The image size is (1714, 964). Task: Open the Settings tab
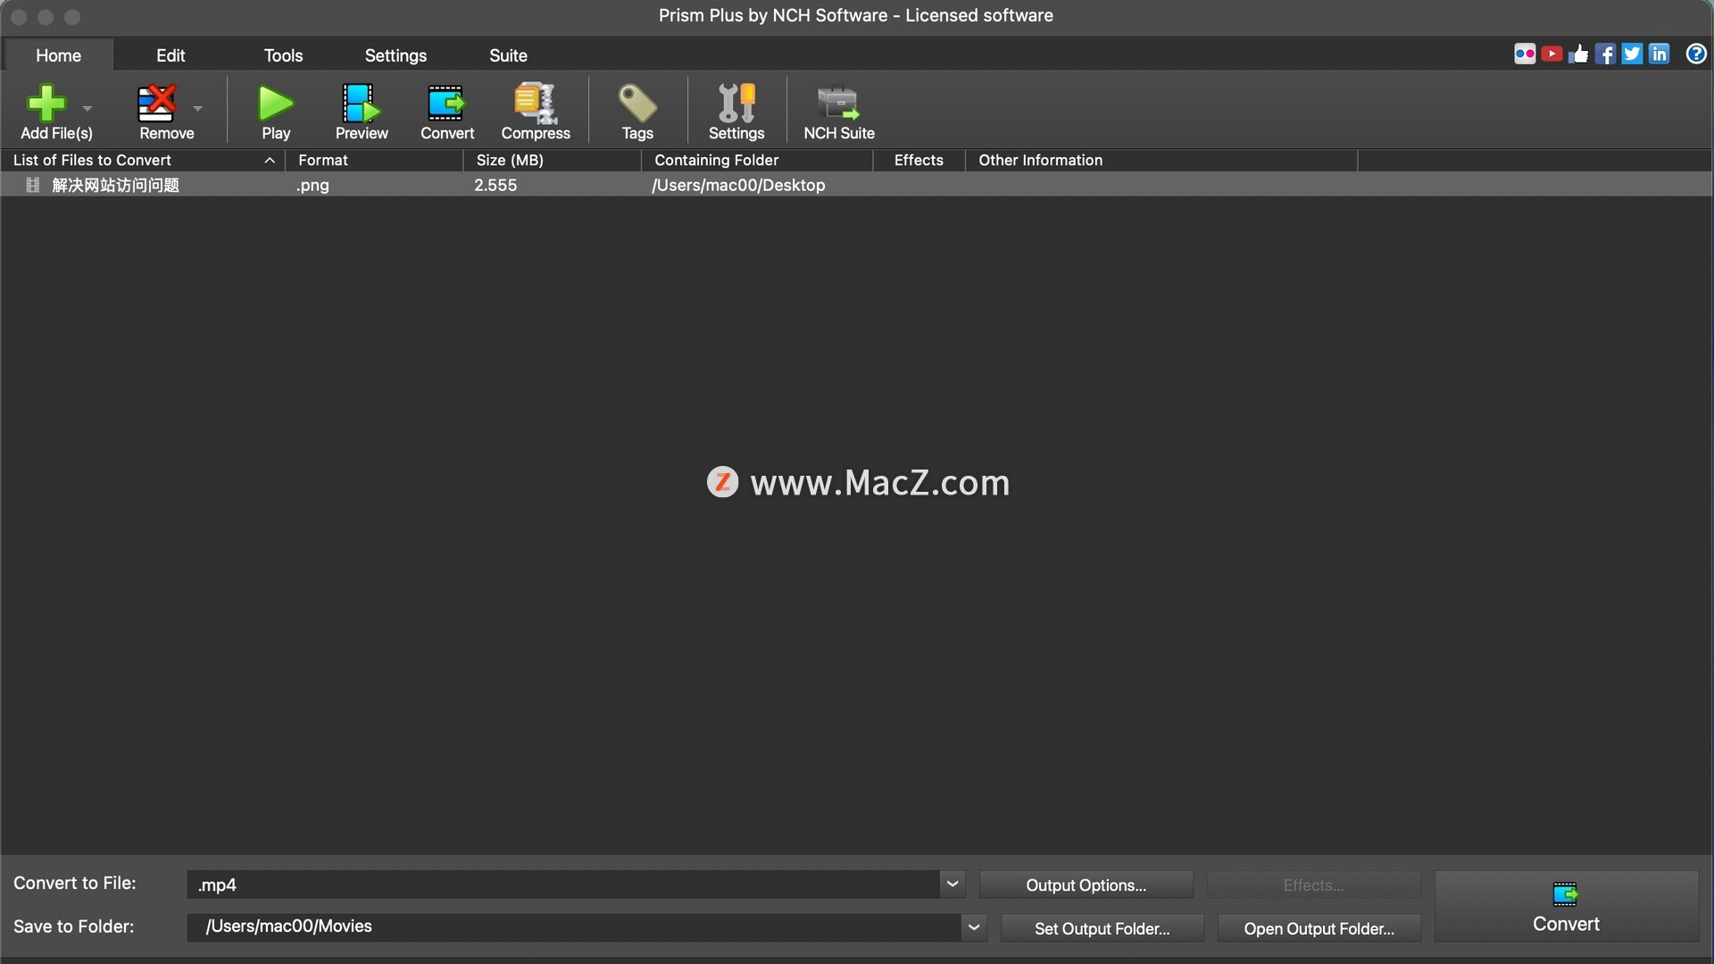point(395,55)
